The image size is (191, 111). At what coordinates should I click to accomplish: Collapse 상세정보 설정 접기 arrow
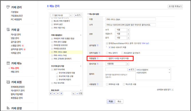(x=172, y=90)
